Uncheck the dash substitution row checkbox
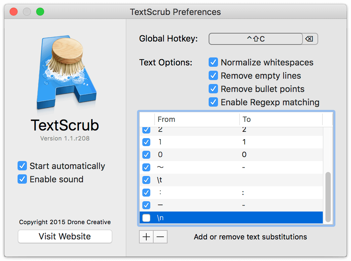This screenshot has height=261, width=351. click(x=146, y=205)
